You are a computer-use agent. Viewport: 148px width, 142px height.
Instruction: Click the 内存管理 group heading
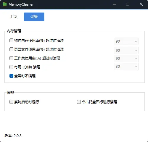click(x=14, y=31)
